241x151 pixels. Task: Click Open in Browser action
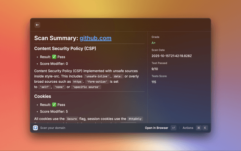coord(156,128)
